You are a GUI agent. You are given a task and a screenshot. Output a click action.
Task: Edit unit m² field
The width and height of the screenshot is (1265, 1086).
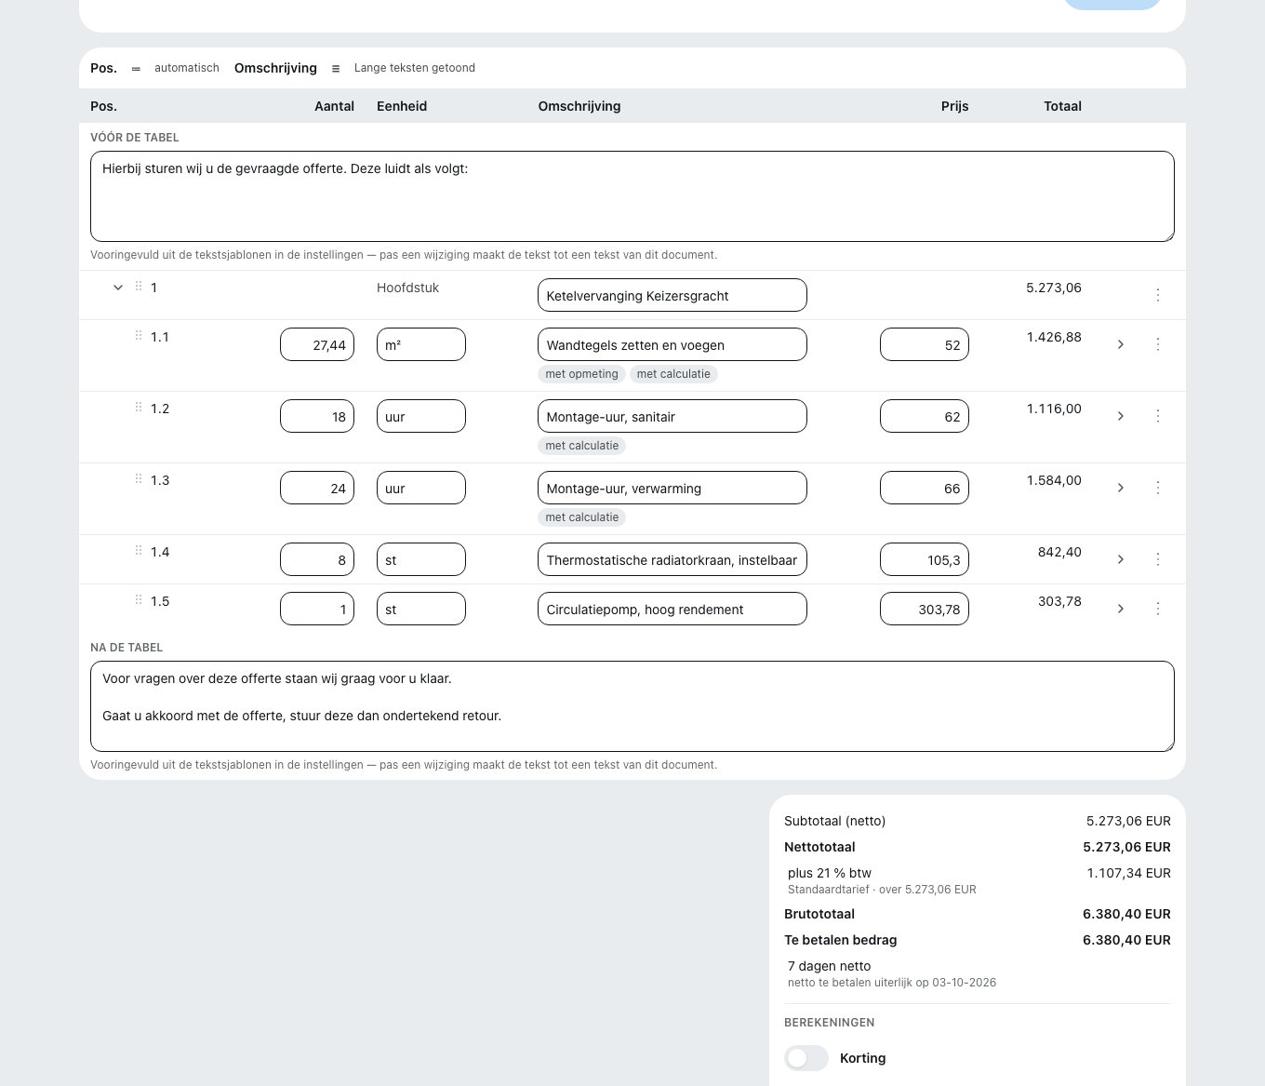tap(421, 344)
